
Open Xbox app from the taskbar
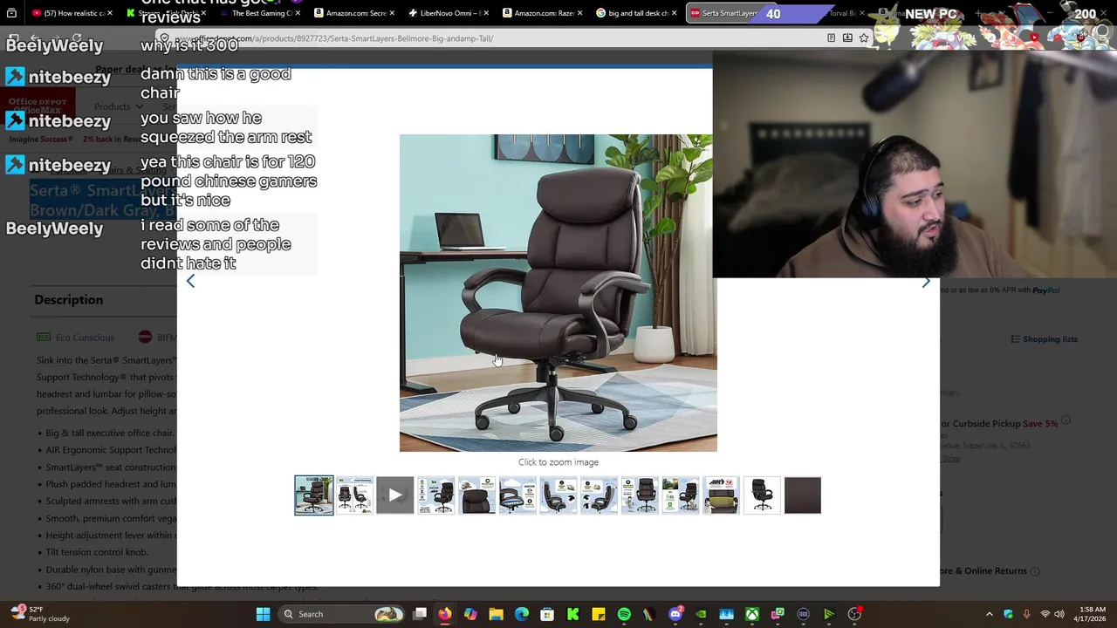[x=752, y=614]
